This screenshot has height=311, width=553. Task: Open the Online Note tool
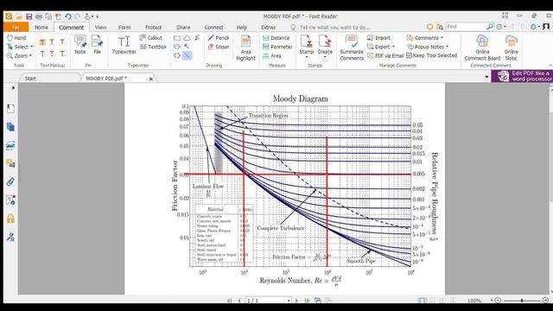(511, 48)
